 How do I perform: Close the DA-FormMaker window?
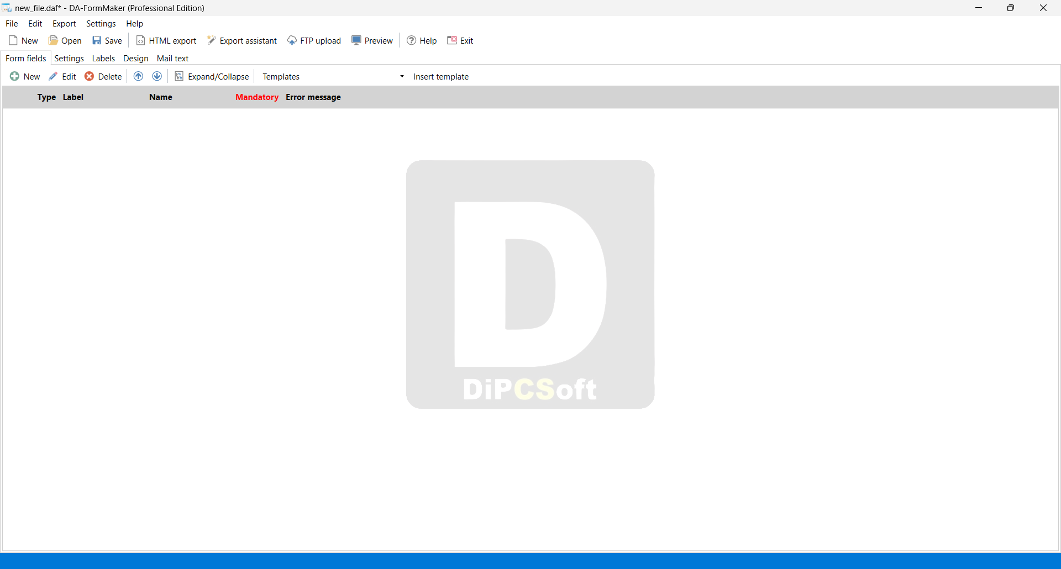coord(1043,8)
